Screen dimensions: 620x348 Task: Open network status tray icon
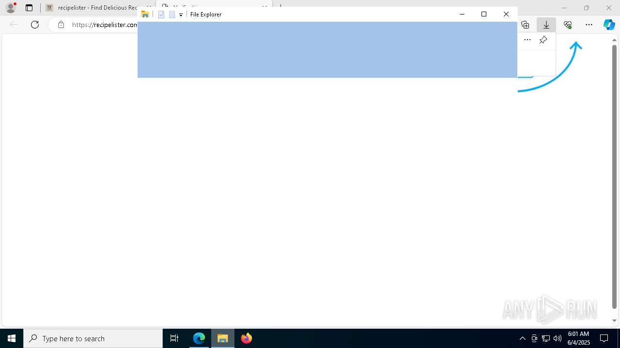546,338
